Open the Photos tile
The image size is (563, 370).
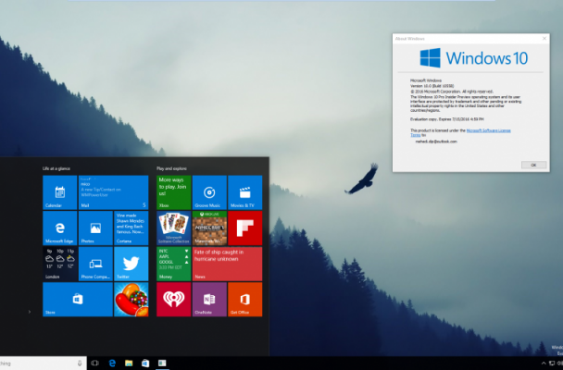(94, 228)
